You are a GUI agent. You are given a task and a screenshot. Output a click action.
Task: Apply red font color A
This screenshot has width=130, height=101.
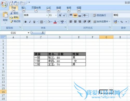(x=55, y=22)
